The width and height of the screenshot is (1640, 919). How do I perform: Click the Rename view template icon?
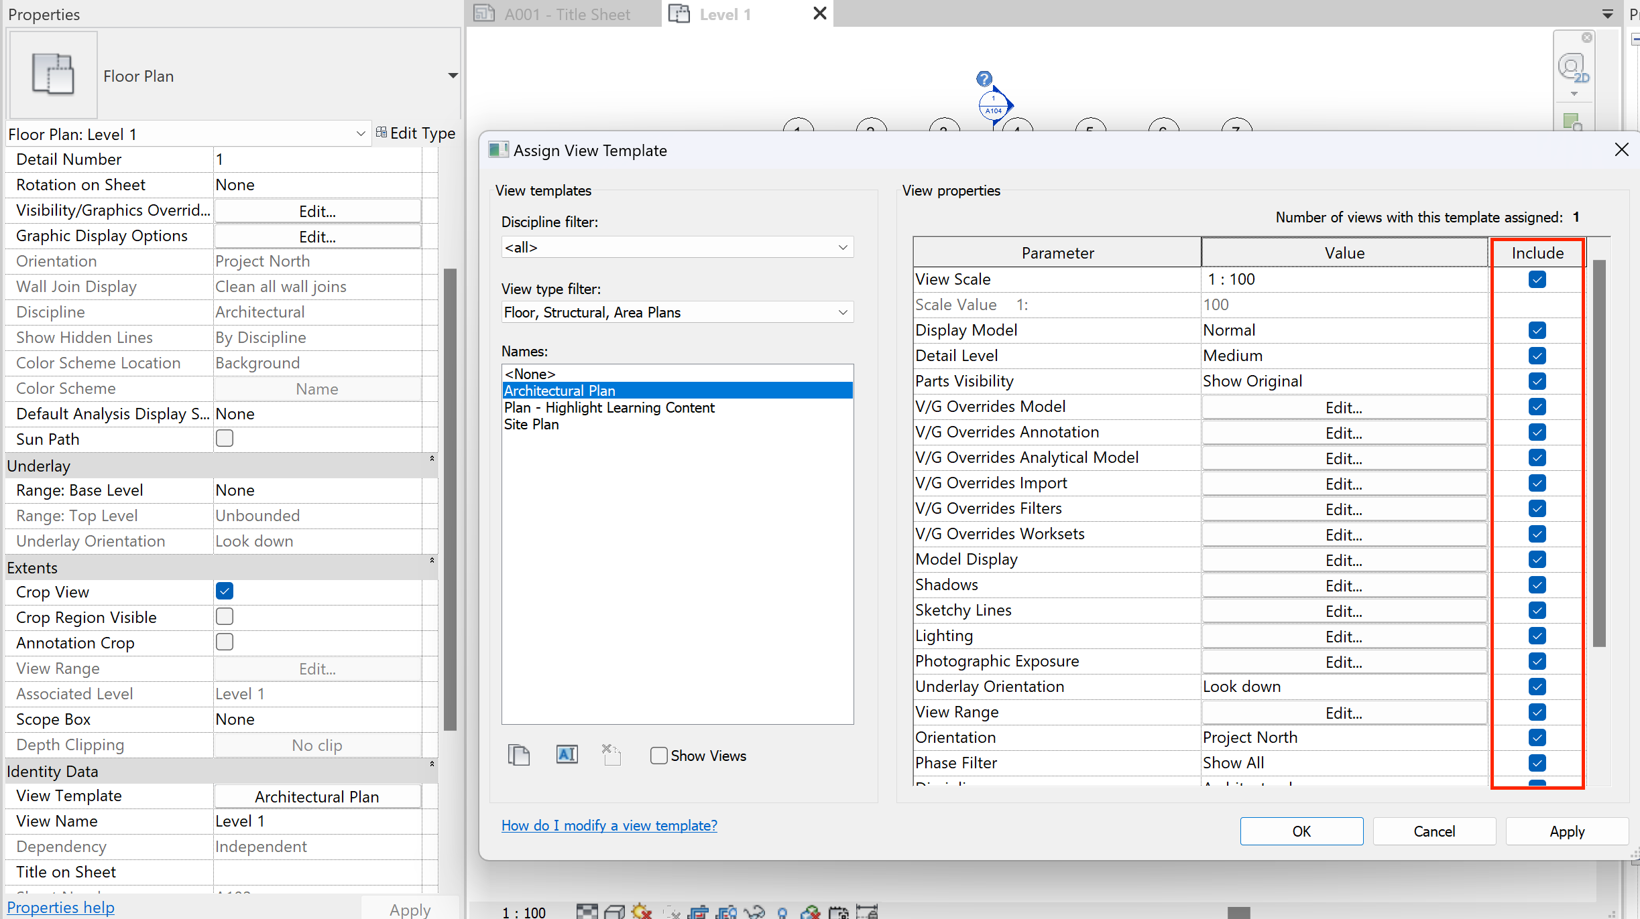click(567, 755)
